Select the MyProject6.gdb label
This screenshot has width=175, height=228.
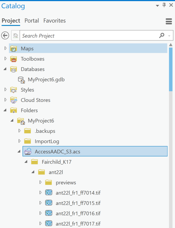tap(46, 80)
